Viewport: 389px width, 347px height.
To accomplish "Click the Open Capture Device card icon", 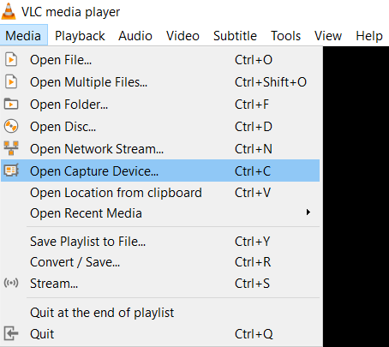I will pyautogui.click(x=11, y=171).
